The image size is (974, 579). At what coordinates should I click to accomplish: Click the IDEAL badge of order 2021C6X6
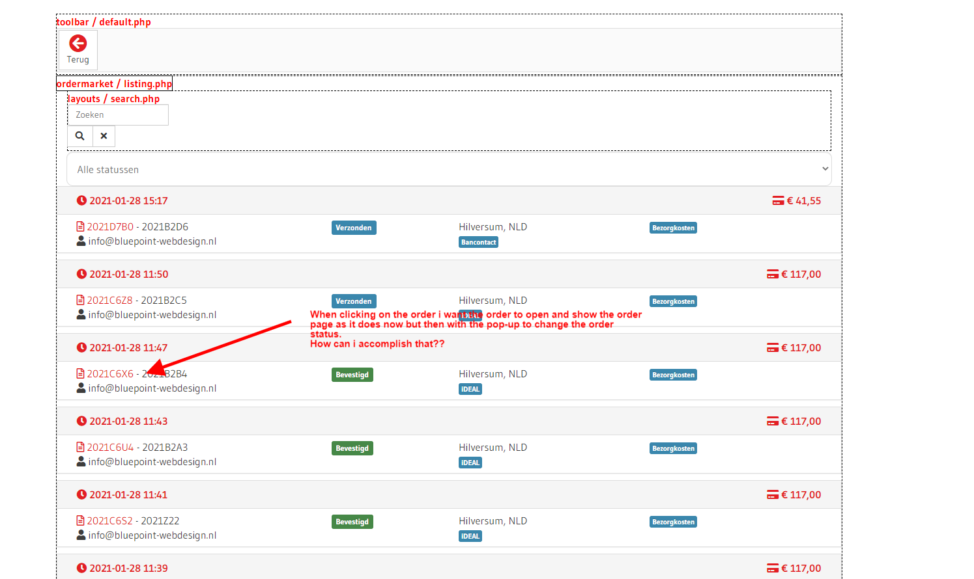tap(470, 389)
